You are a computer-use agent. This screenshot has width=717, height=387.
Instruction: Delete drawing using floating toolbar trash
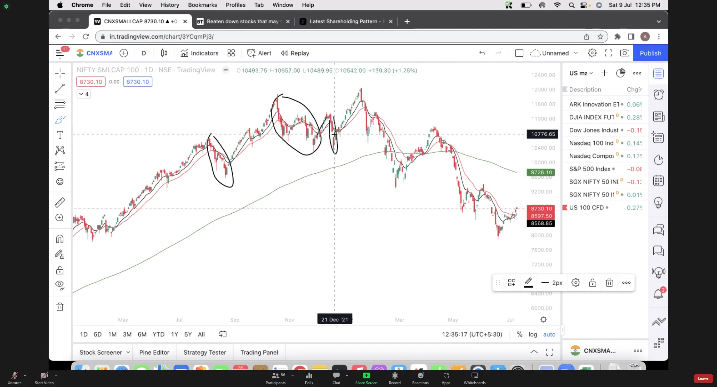coord(609,283)
